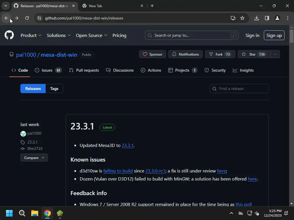294x220 pixels.
Task: Click the Sign up button
Action: [274, 35]
